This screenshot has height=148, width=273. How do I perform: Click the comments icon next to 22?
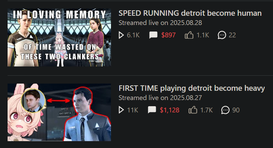(x=222, y=35)
